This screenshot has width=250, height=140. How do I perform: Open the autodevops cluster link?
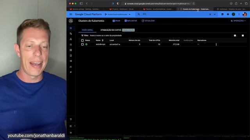pos(100,44)
